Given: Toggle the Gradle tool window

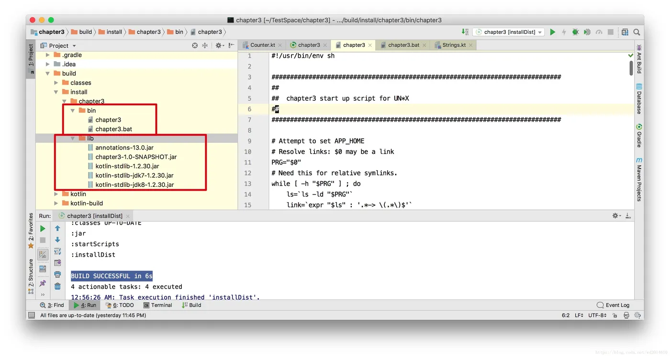Looking at the screenshot, I should point(639,136).
